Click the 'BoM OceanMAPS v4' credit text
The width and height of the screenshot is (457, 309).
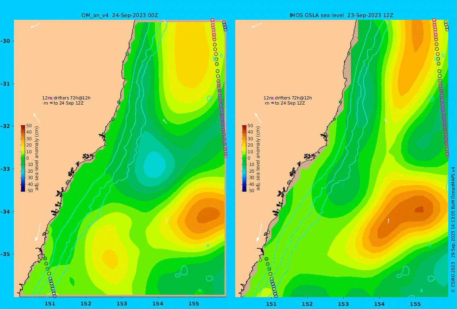[x=453, y=189]
